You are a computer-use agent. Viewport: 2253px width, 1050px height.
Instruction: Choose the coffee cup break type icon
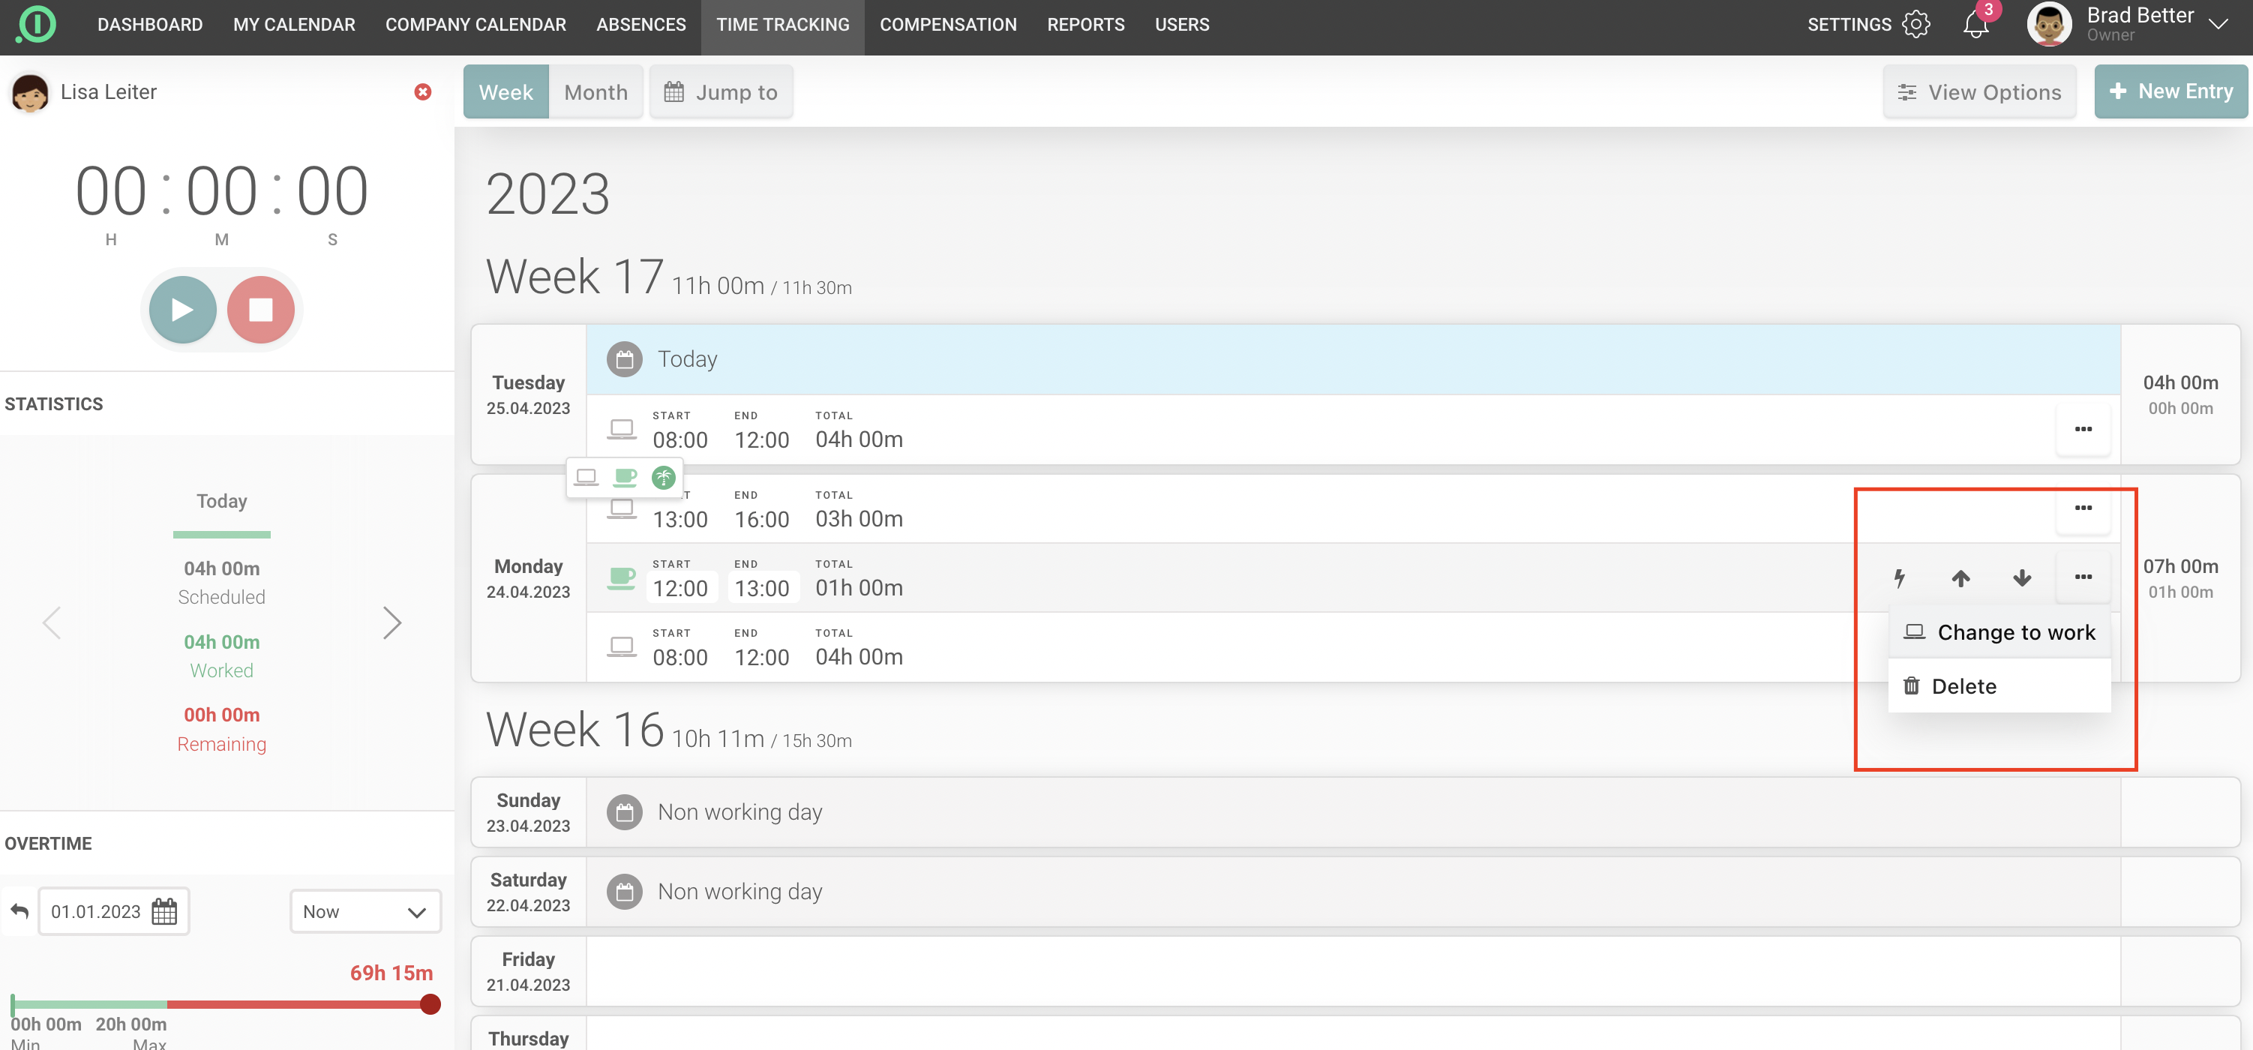point(625,477)
